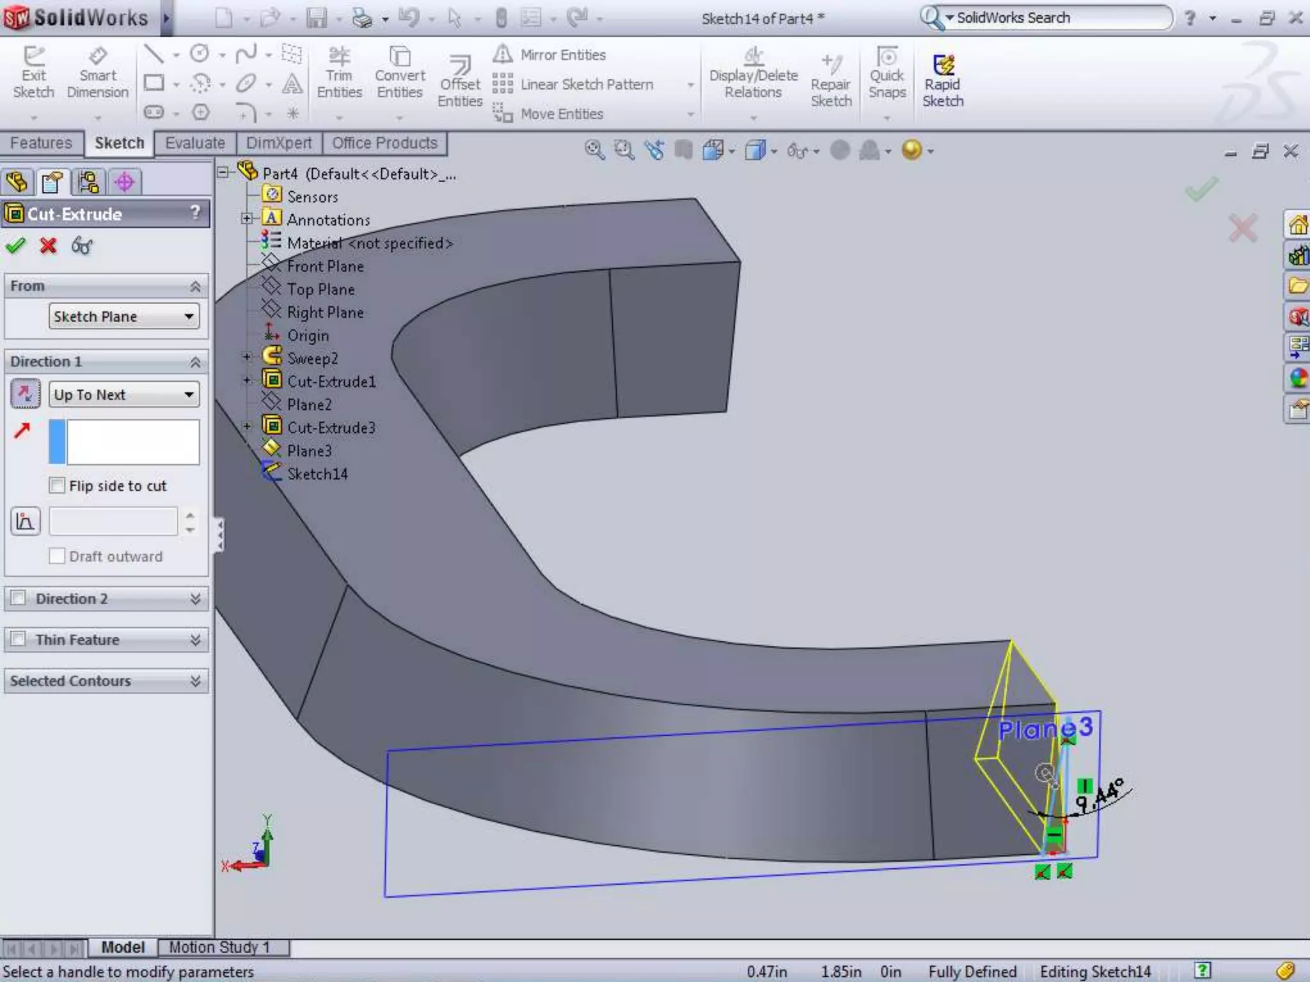
Task: Switch to the Features tab
Action: [41, 143]
